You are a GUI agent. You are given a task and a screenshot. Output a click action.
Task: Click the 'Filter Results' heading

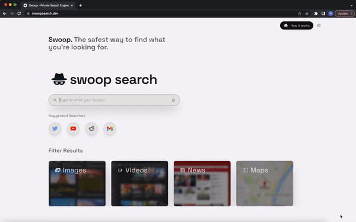tap(66, 150)
